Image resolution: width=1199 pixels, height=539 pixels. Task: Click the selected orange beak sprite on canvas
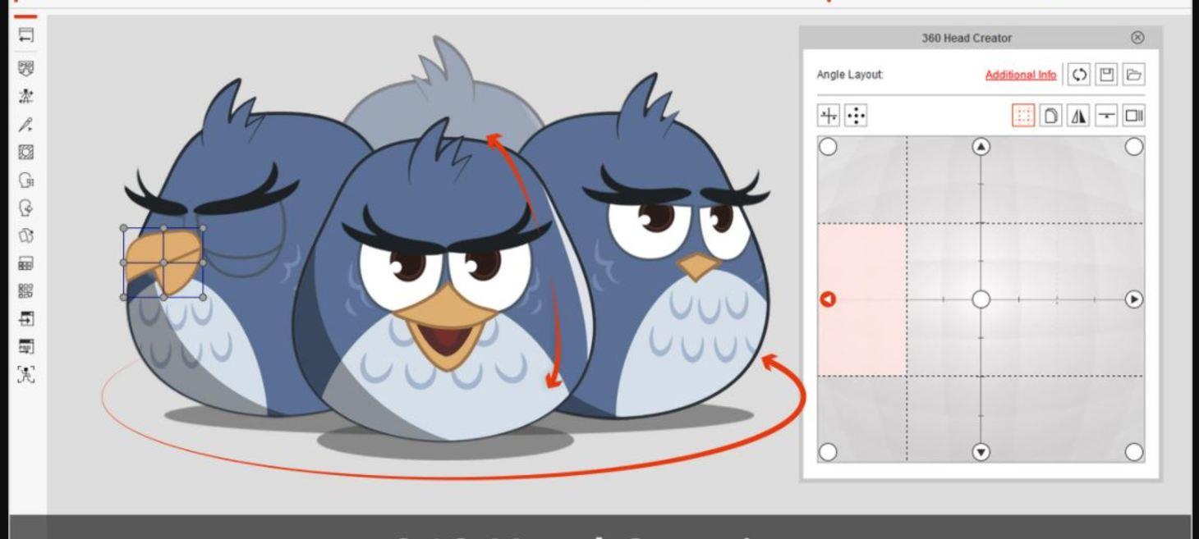tap(163, 263)
